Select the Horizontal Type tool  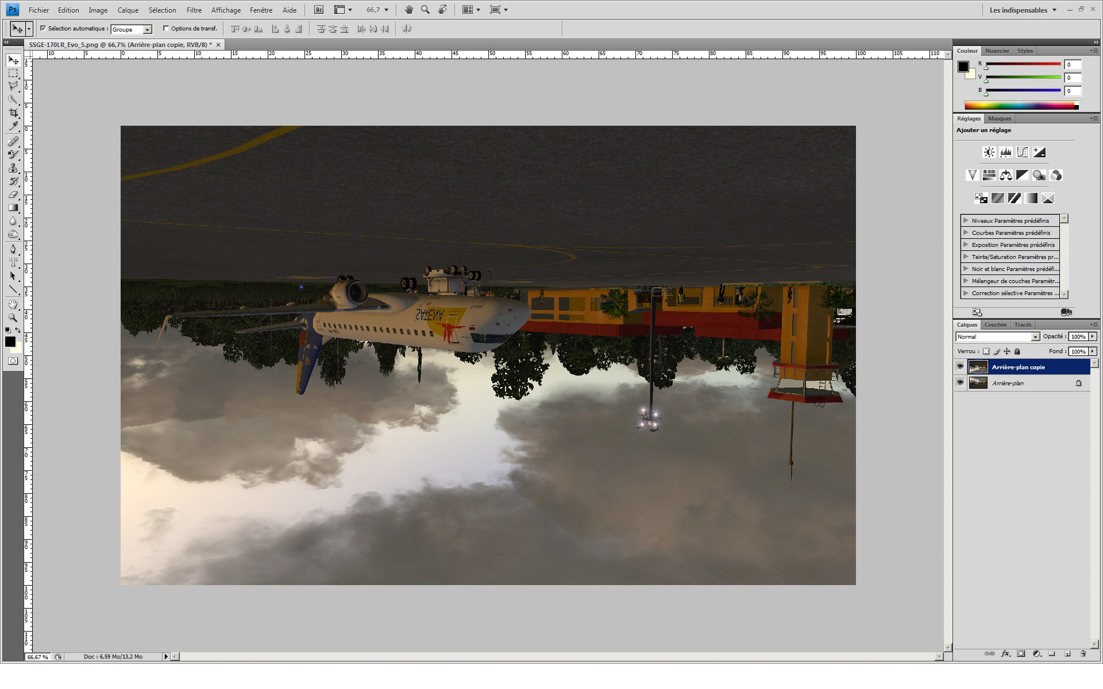pos(13,262)
